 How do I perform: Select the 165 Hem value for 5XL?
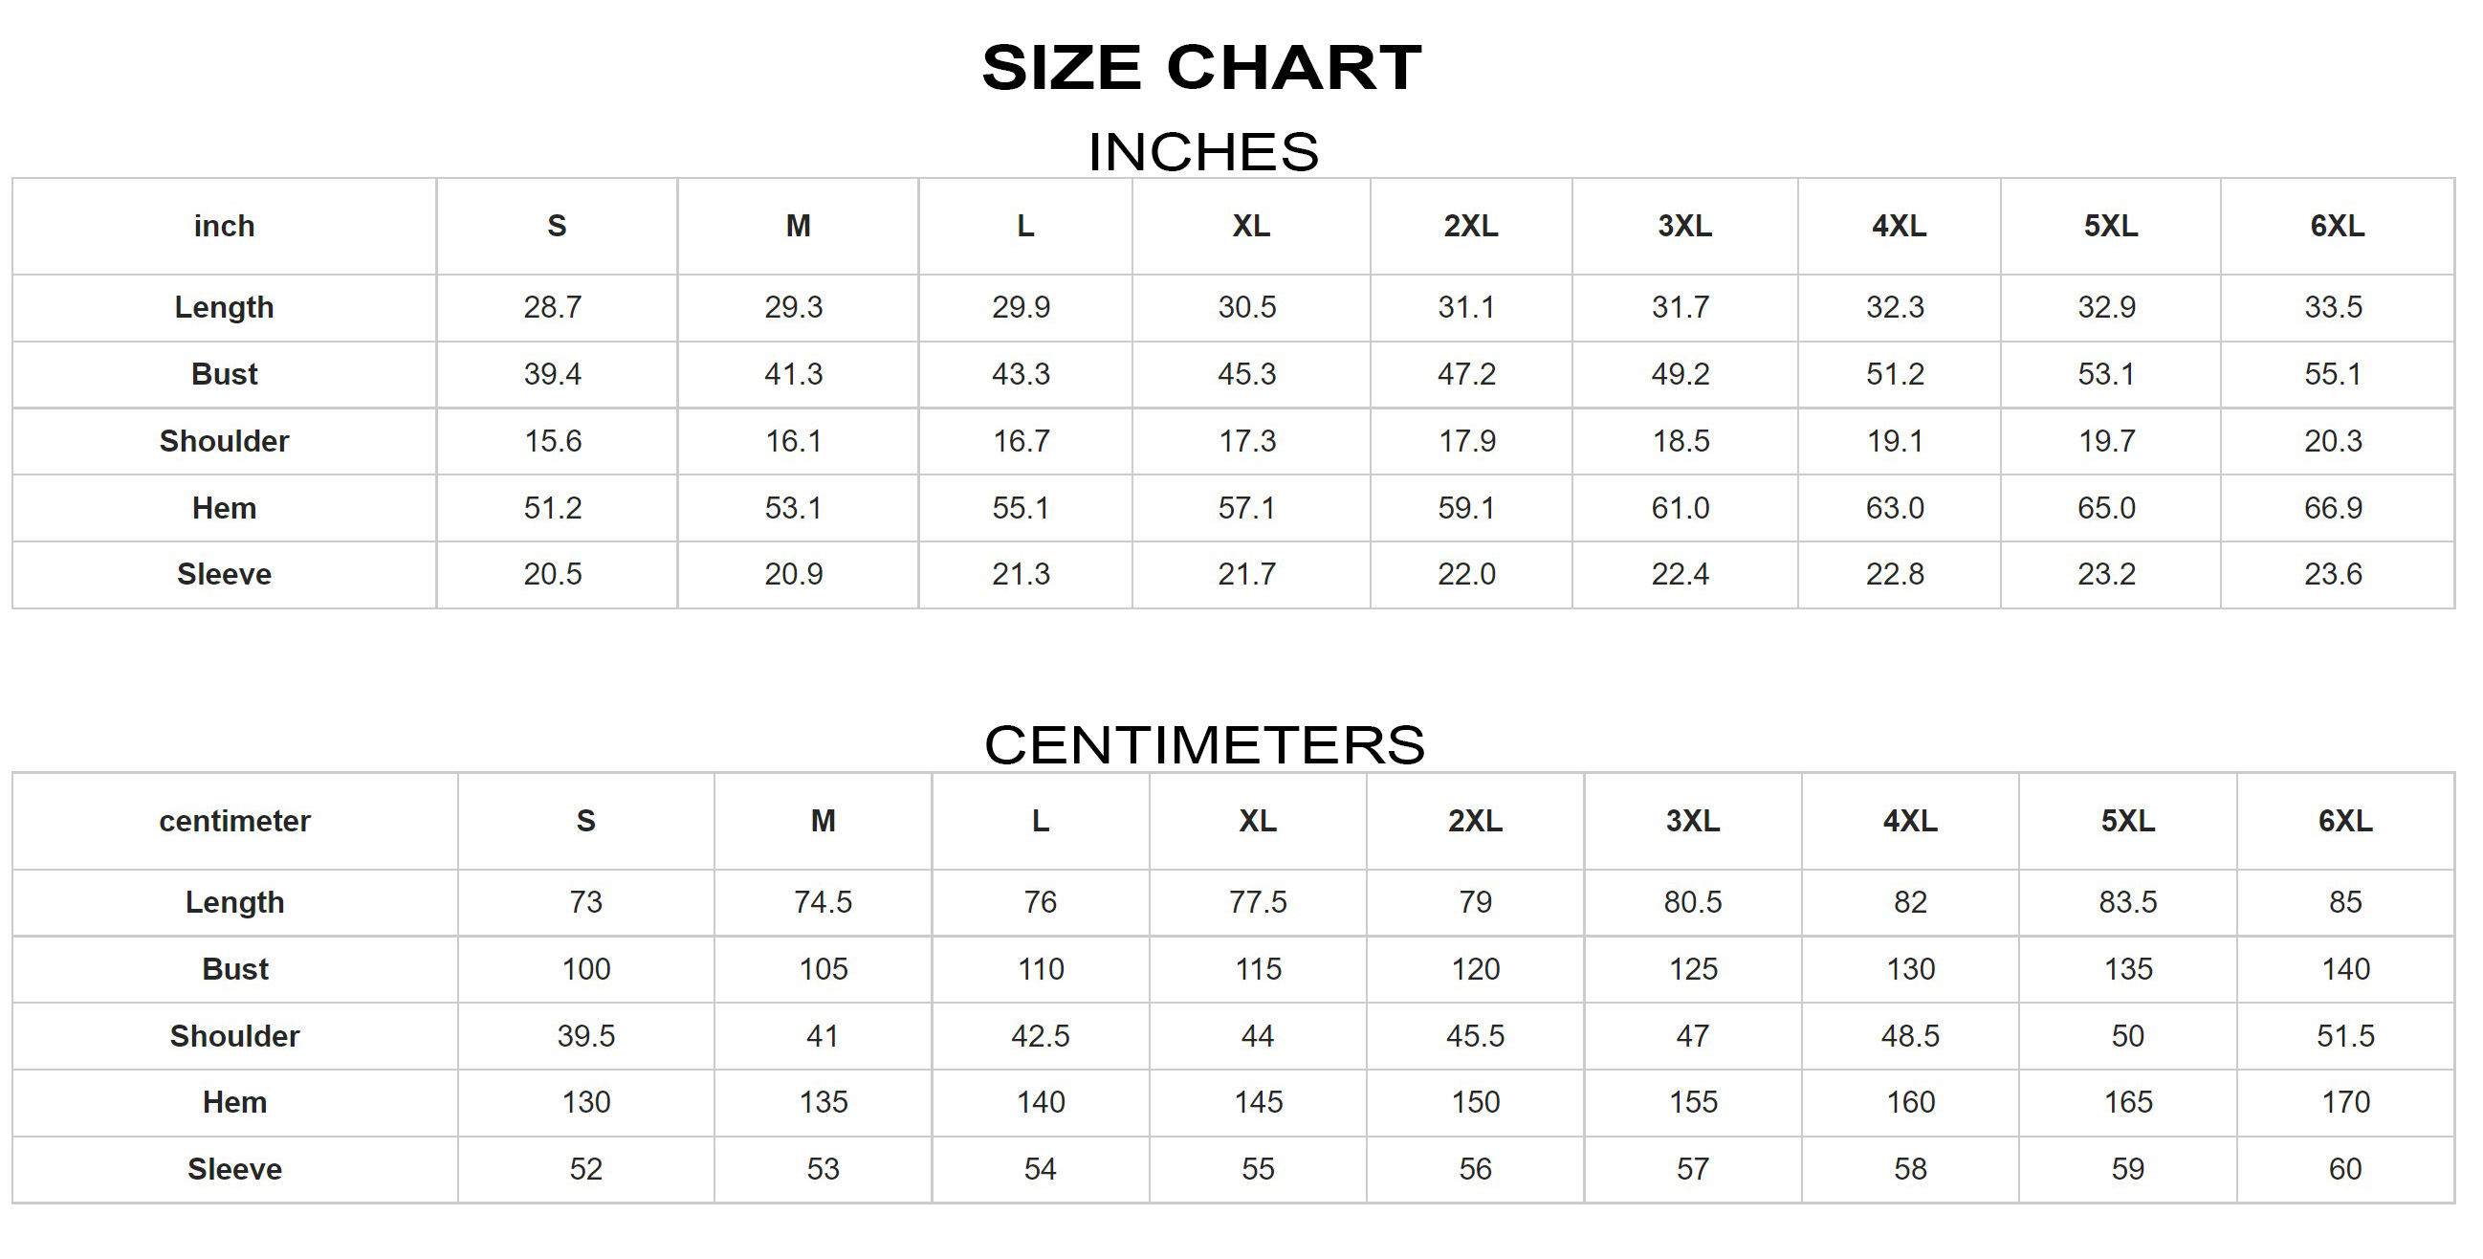pyautogui.click(x=2127, y=1103)
